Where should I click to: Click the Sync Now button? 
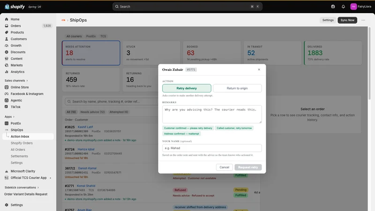coord(347,20)
